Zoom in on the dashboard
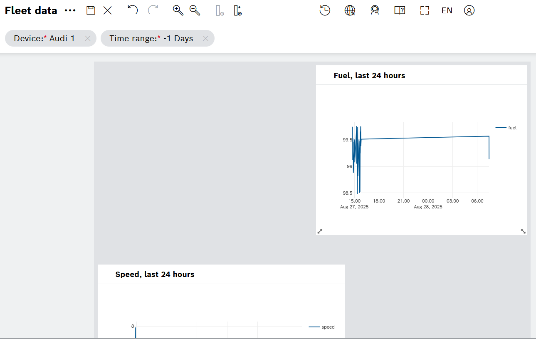536x339 pixels. point(178,11)
